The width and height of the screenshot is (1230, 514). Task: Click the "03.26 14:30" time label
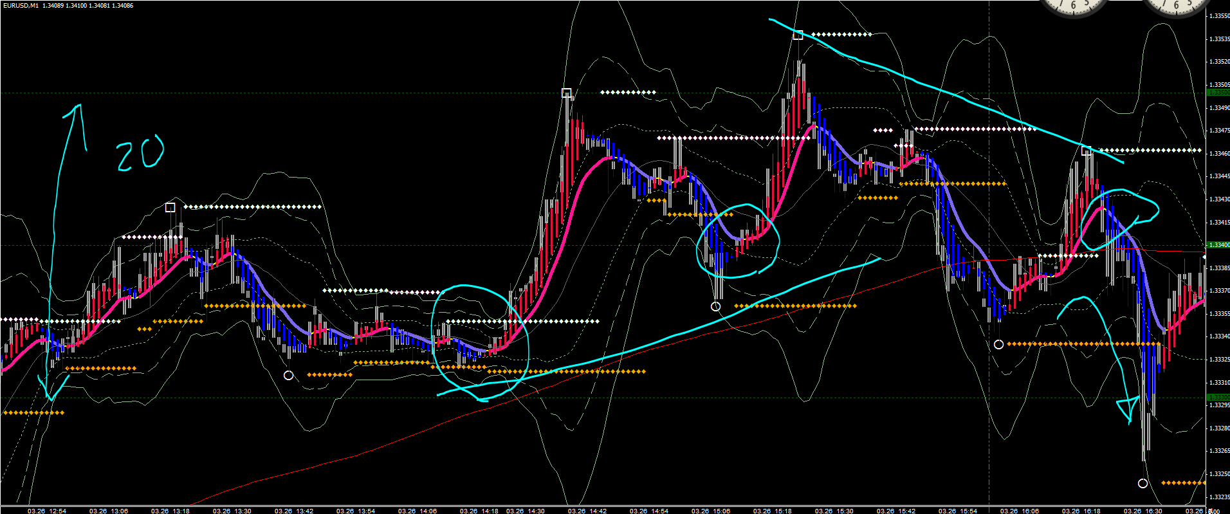[x=526, y=511]
